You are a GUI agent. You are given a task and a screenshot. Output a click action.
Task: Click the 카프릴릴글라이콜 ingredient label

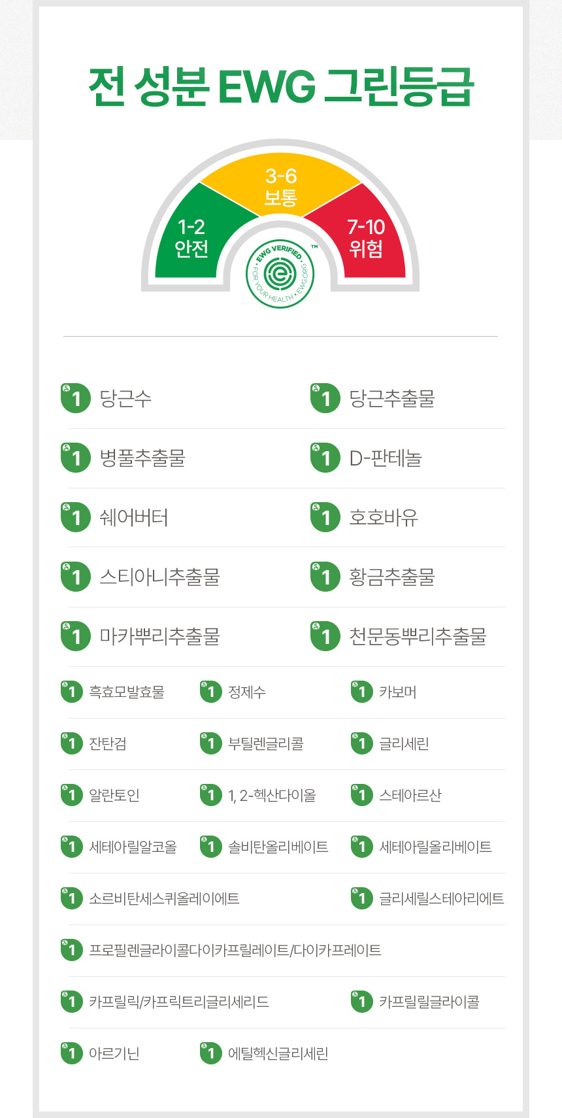coord(429,1002)
